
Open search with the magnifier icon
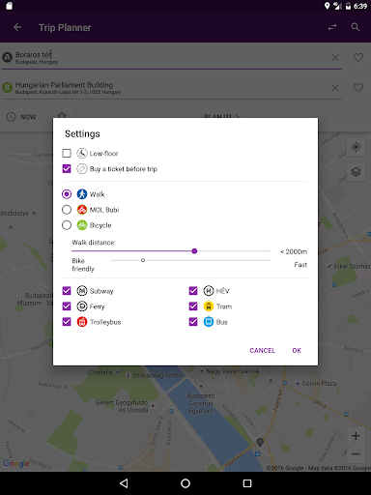pyautogui.click(x=356, y=27)
